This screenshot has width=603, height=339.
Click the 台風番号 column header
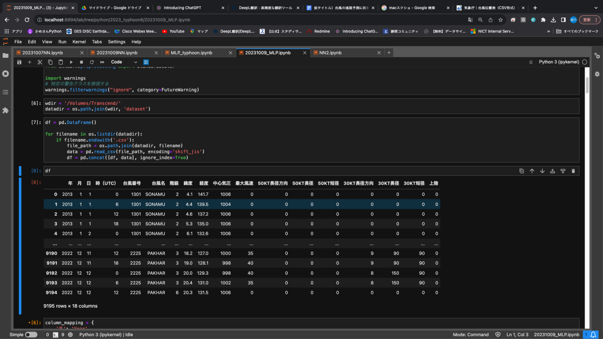(x=132, y=183)
